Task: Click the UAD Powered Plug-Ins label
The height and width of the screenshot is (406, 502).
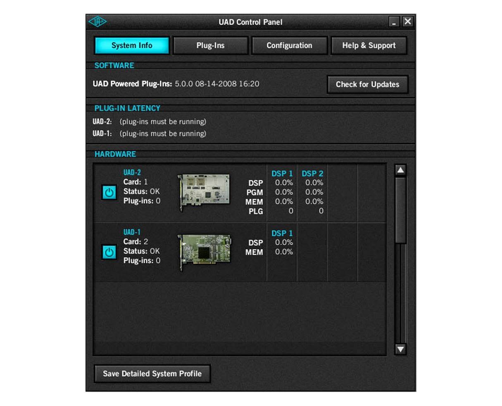Action: click(132, 84)
